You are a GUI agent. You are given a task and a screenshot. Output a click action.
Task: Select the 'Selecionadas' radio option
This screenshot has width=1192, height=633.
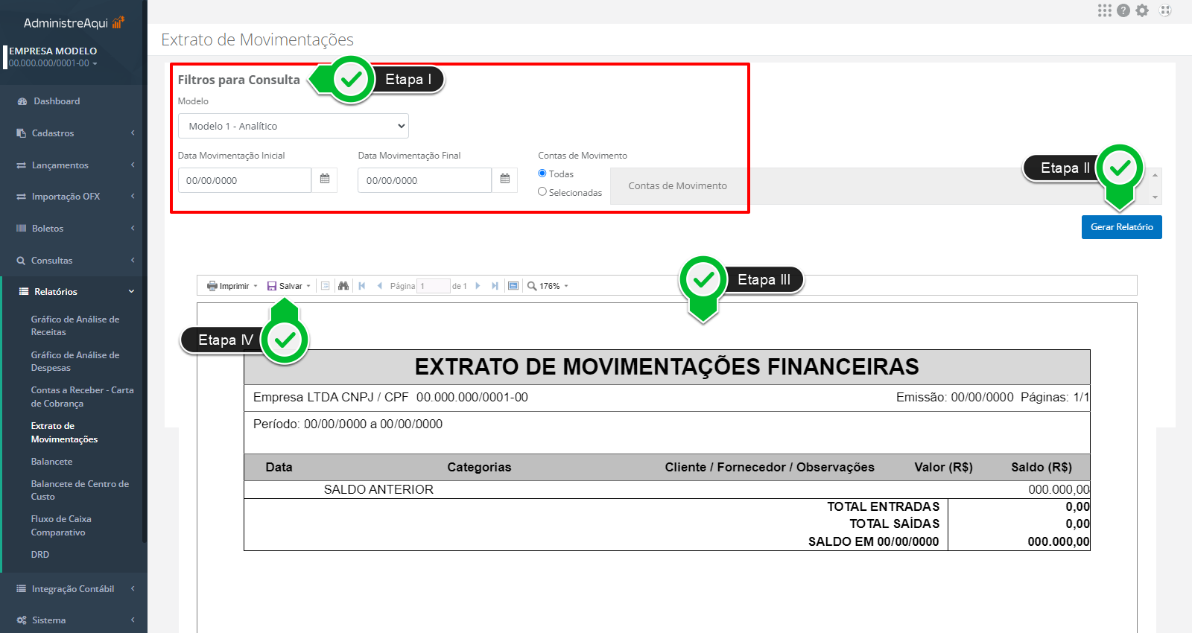542,192
